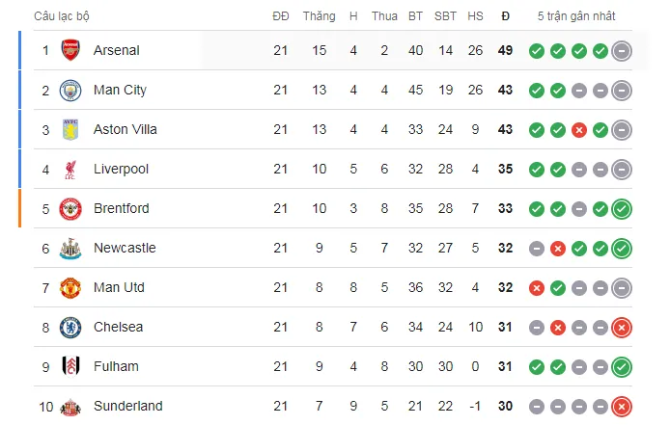
Task: Click the Sunderland team name
Action: click(127, 406)
